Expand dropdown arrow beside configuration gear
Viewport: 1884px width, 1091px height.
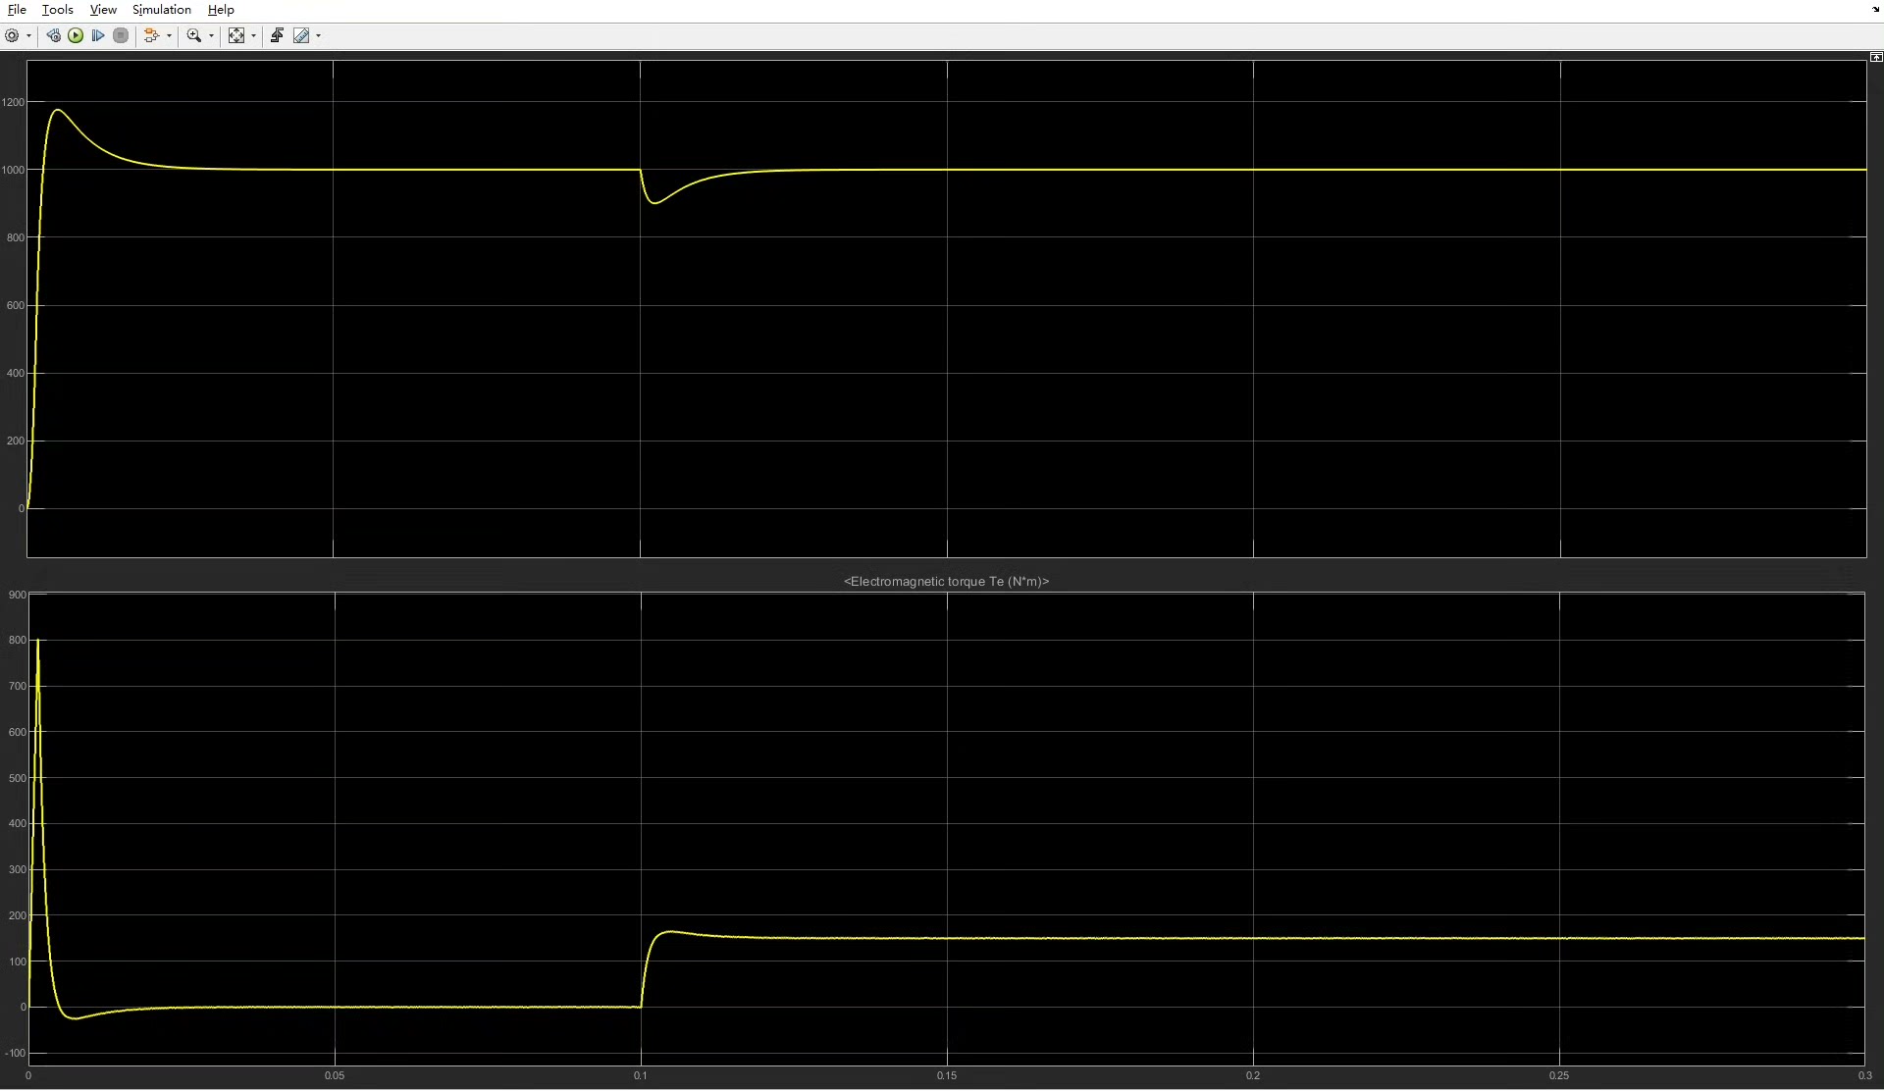28,36
